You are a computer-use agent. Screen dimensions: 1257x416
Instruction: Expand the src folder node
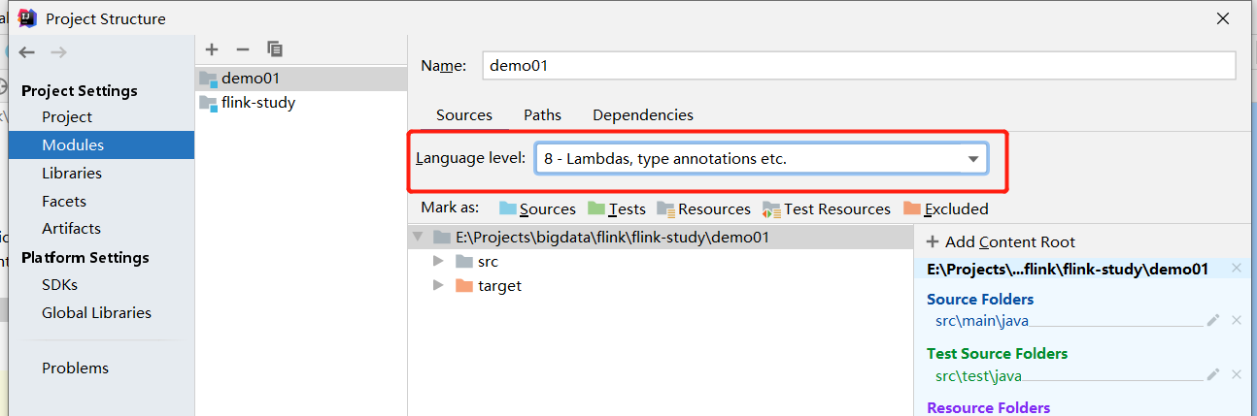click(x=438, y=262)
